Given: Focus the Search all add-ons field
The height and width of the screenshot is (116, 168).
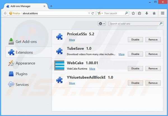Looking at the screenshot, I should pyautogui.click(x=136, y=23).
